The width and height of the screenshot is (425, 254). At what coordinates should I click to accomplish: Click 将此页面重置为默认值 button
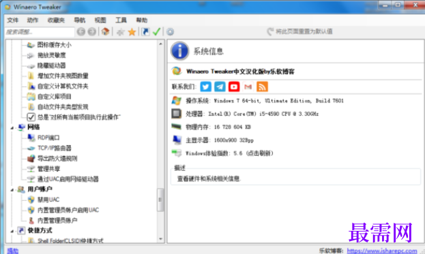pyautogui.click(x=299, y=31)
